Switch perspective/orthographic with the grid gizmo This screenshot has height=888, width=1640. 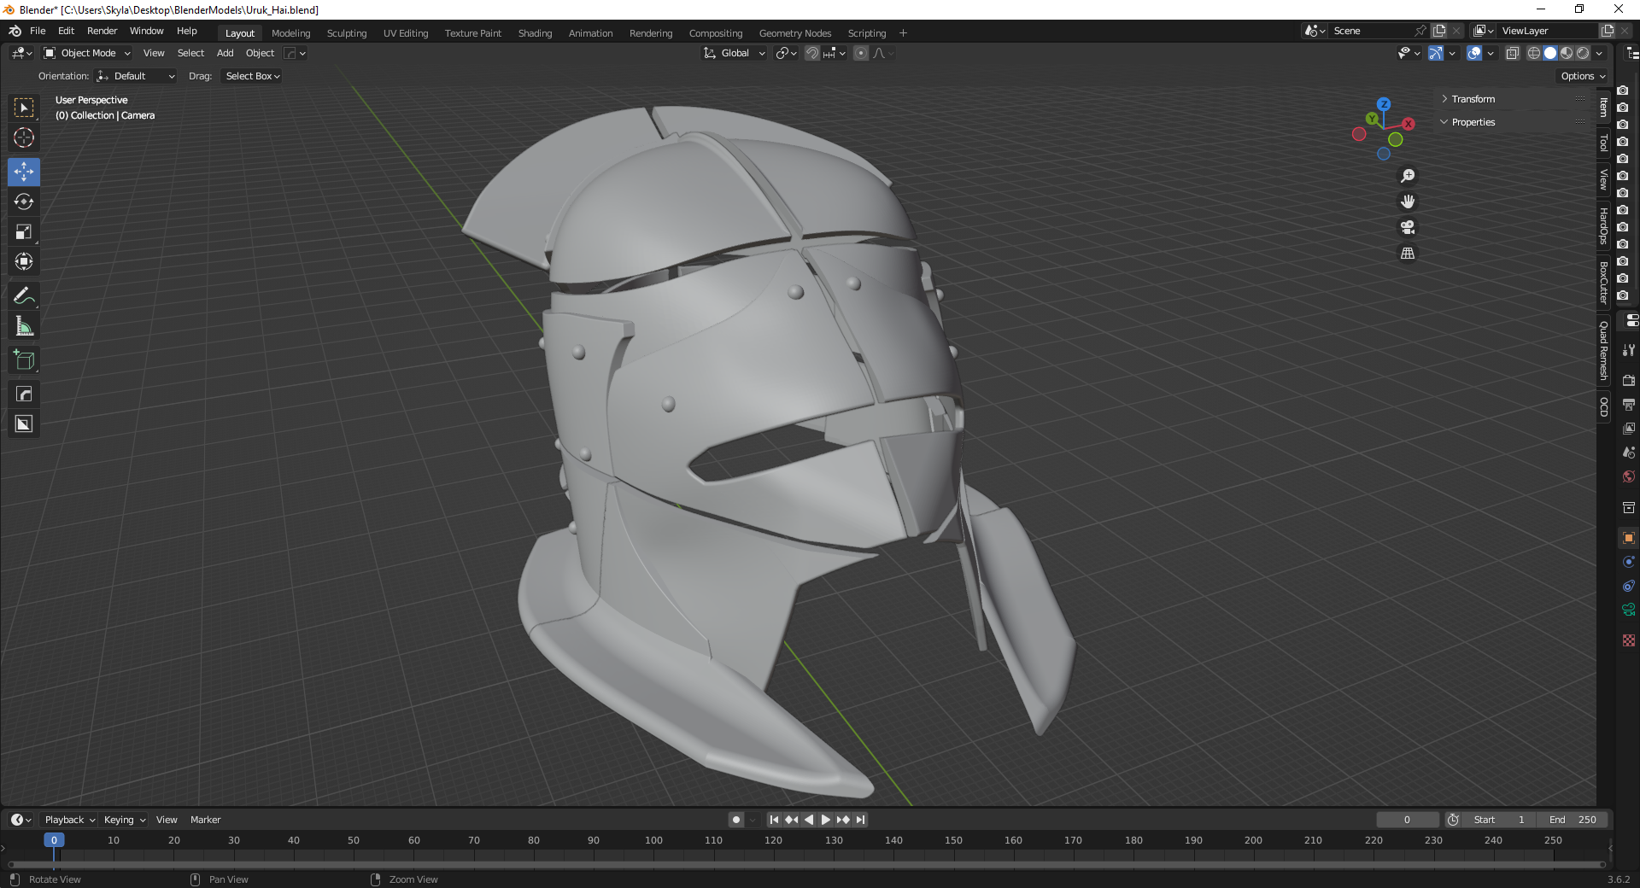pos(1408,254)
